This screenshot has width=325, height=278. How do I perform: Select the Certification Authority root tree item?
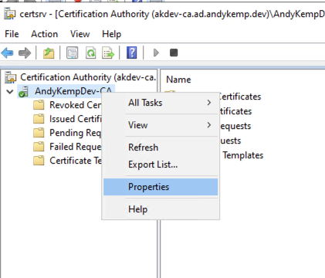(x=88, y=77)
